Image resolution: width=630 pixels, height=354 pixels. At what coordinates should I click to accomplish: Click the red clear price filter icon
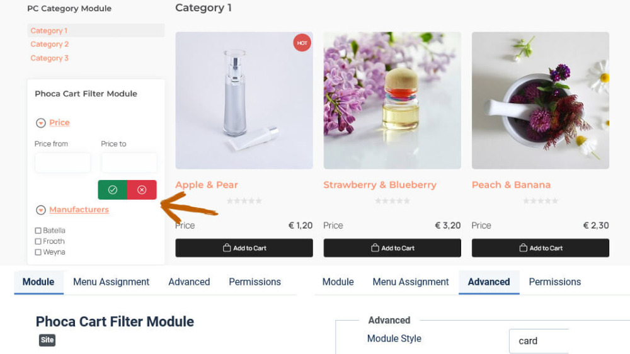coord(142,190)
